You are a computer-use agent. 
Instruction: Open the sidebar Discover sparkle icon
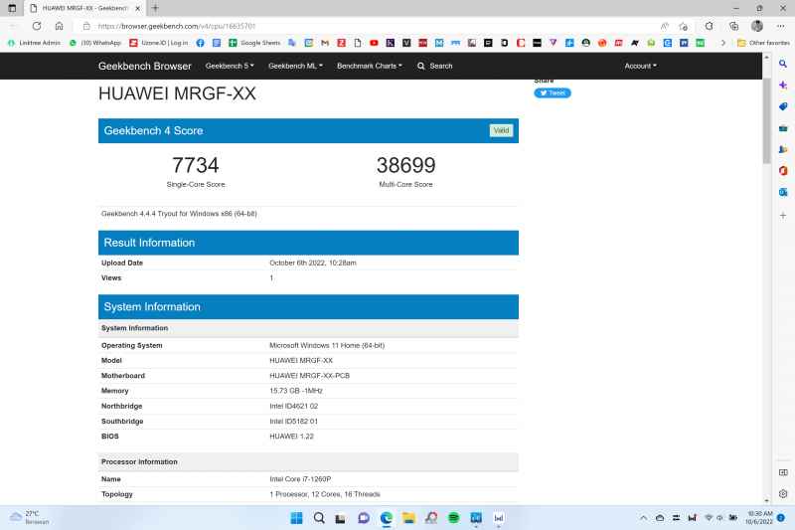pyautogui.click(x=783, y=86)
